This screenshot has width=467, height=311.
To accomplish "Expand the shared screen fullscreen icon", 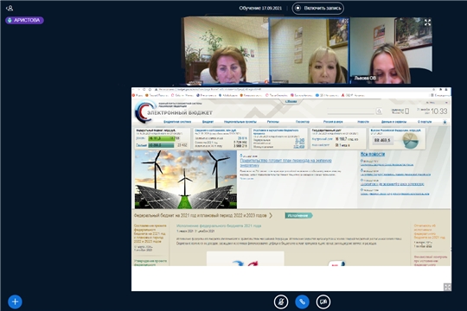I will [x=447, y=287].
